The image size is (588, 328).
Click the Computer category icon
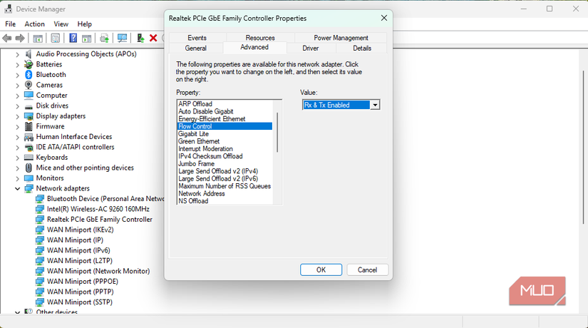pos(29,95)
